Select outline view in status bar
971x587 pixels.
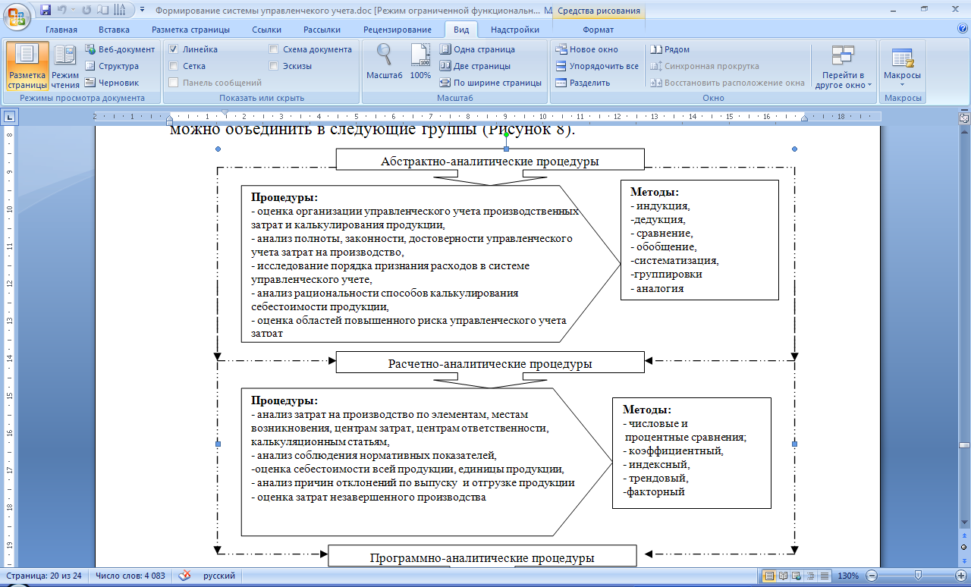[810, 576]
